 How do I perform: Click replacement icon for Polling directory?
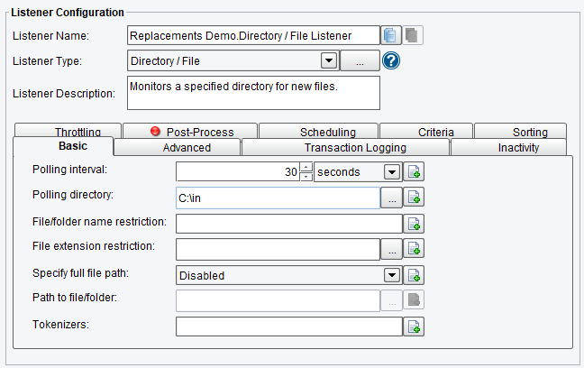[x=414, y=198]
